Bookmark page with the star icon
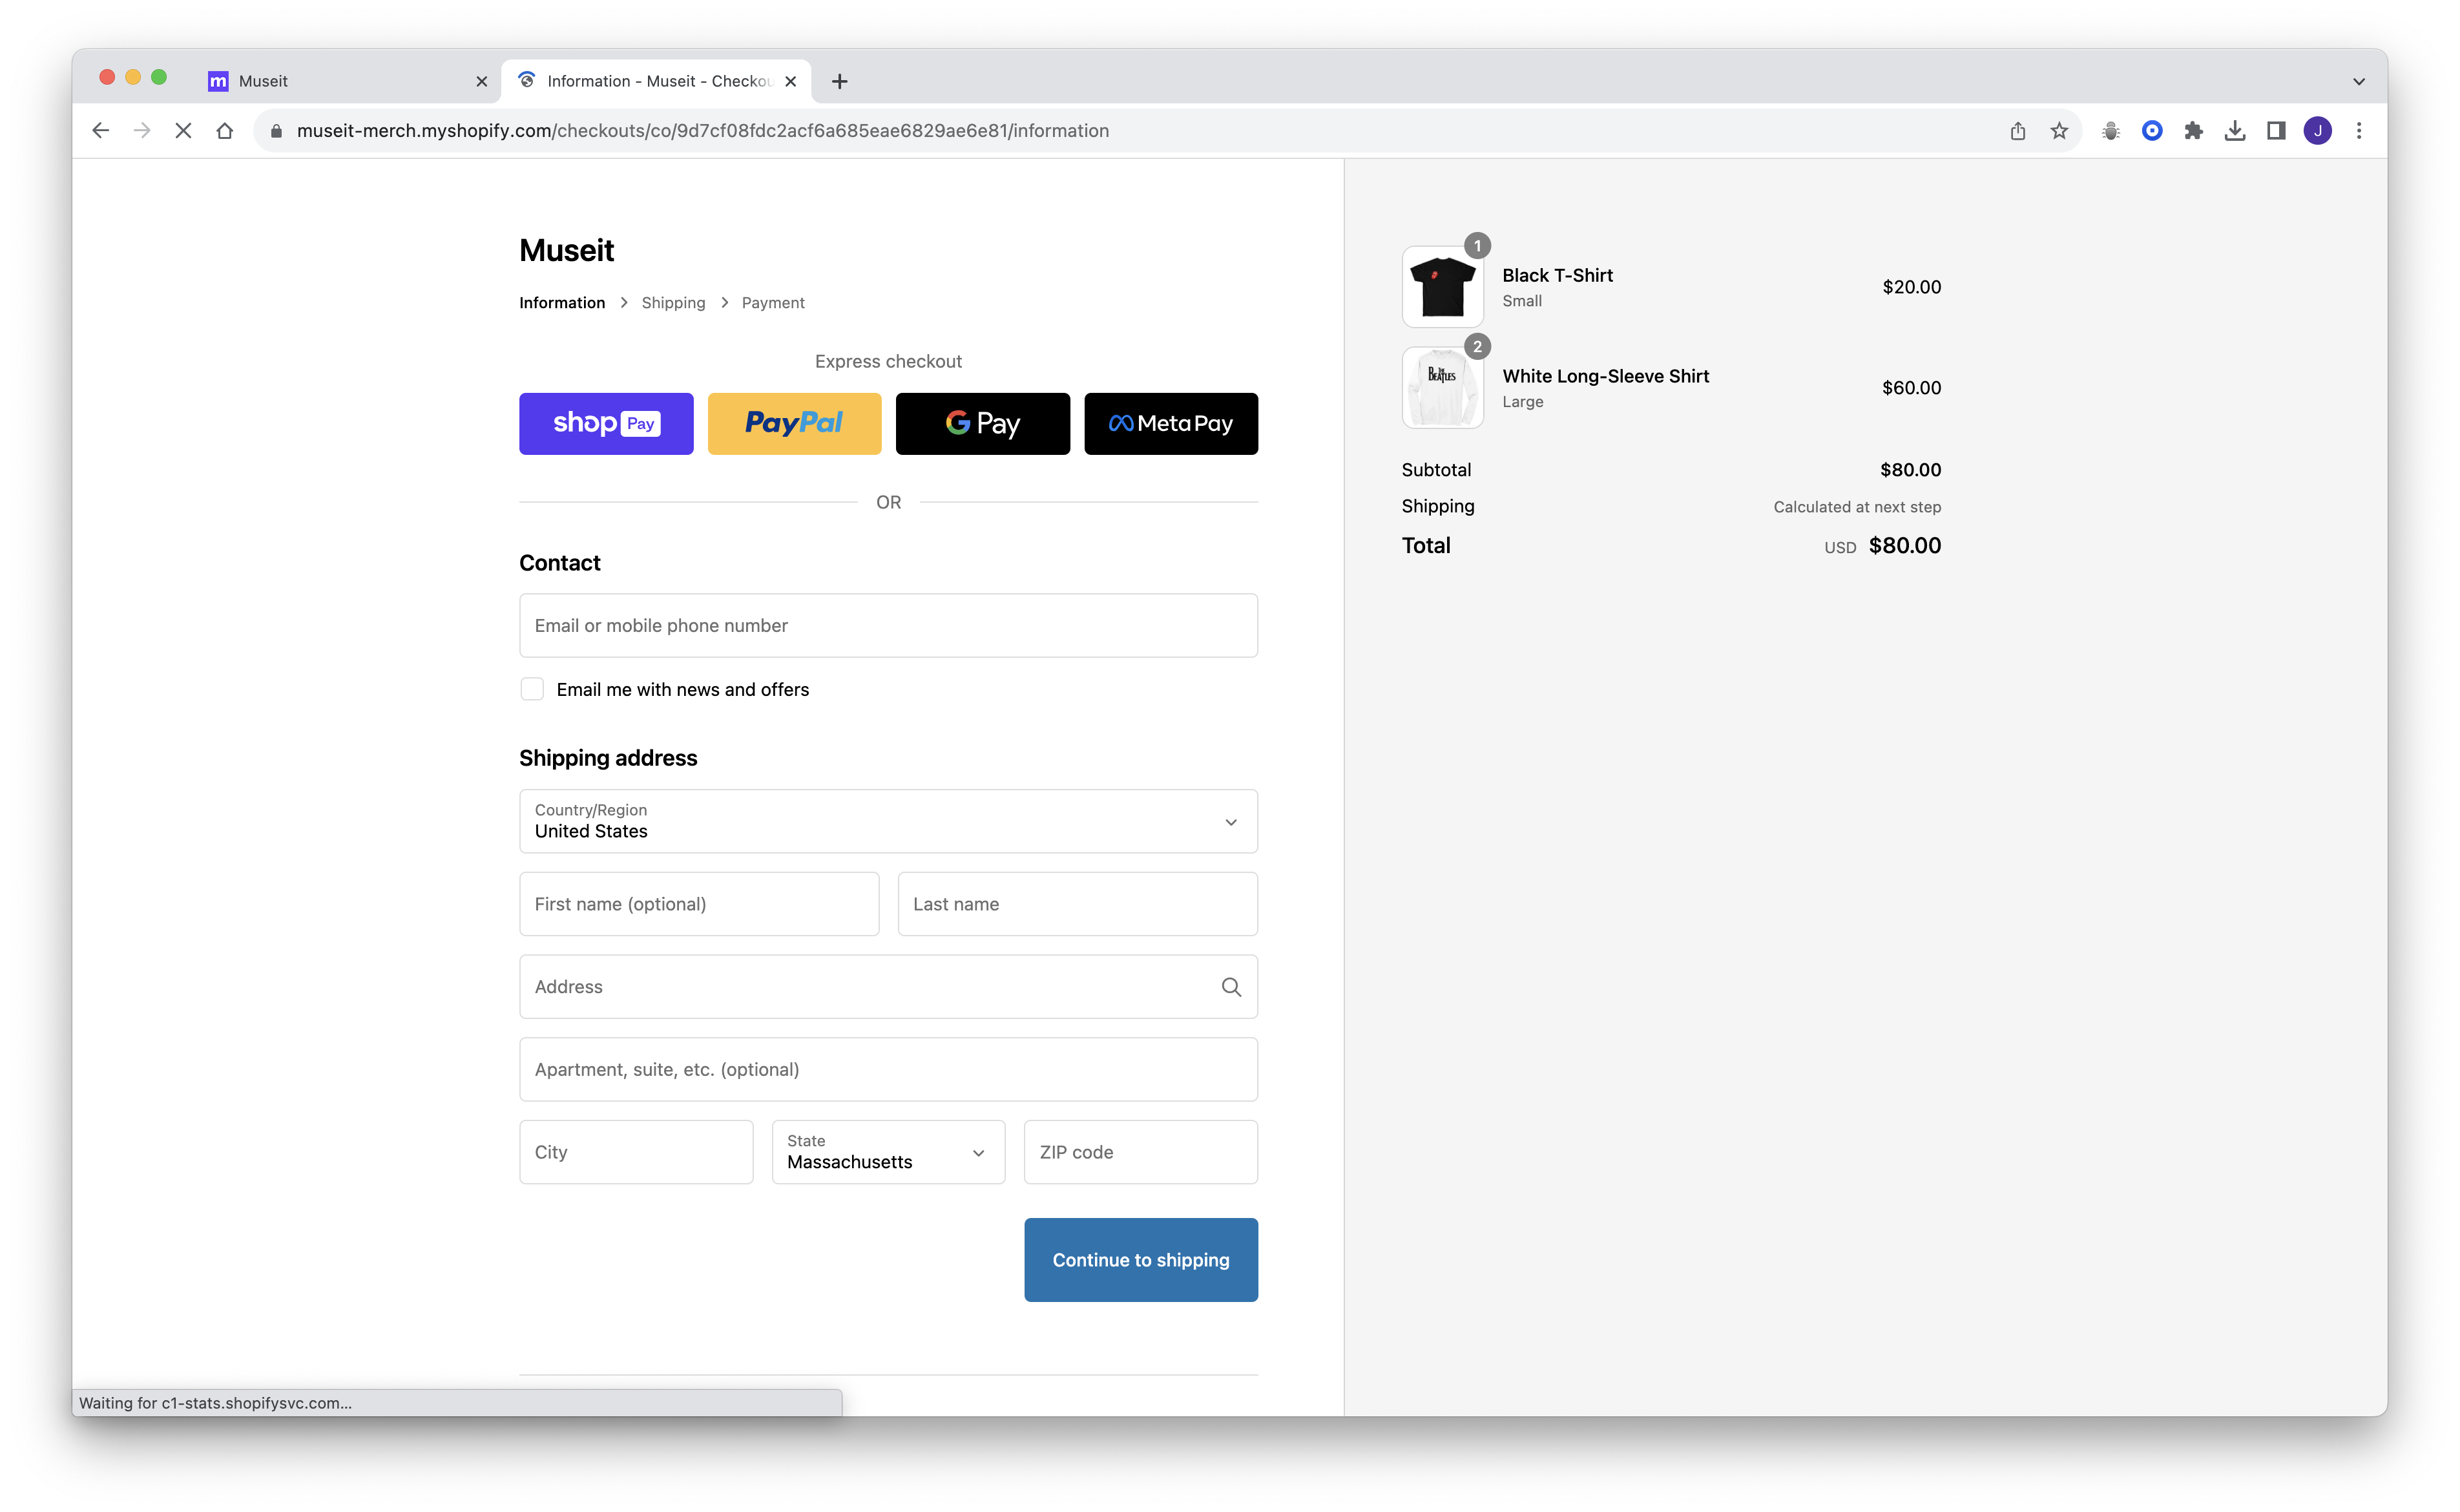This screenshot has height=1512, width=2460. point(2059,131)
